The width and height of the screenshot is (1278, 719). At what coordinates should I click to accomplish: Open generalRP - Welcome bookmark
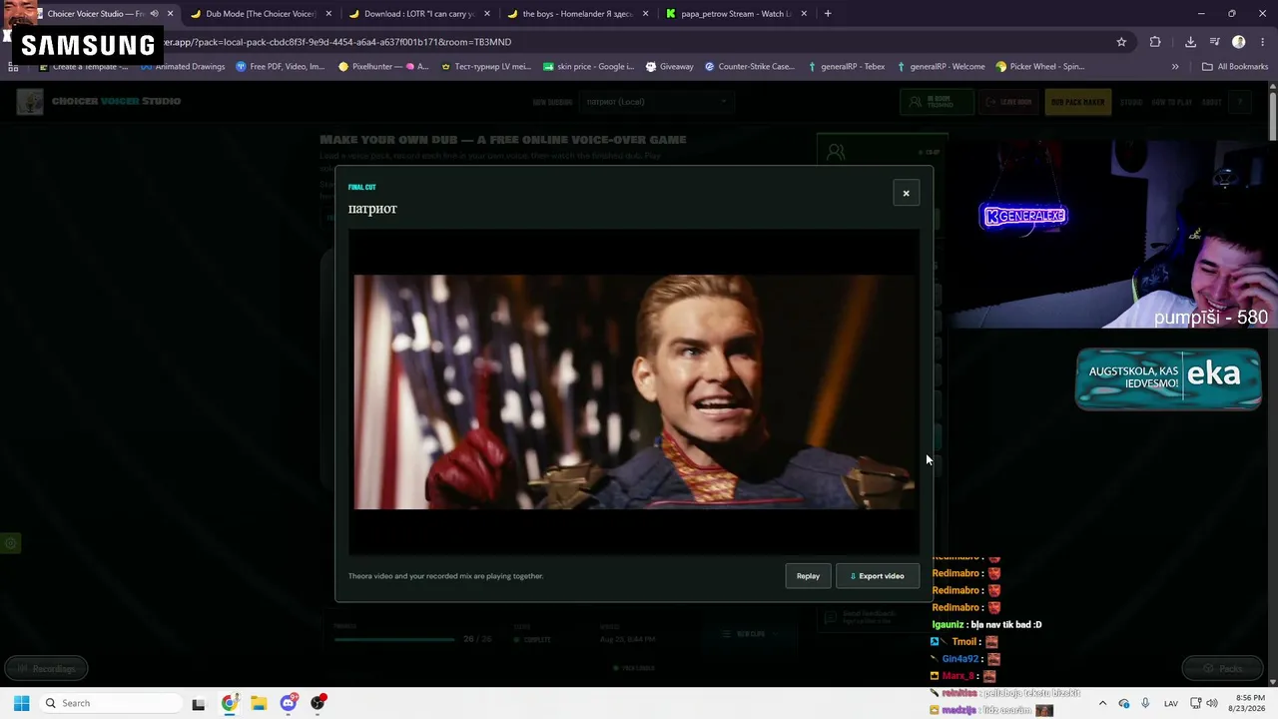[941, 67]
